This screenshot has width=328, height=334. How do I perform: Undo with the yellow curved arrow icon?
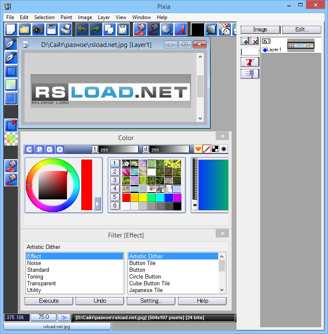(82, 29)
